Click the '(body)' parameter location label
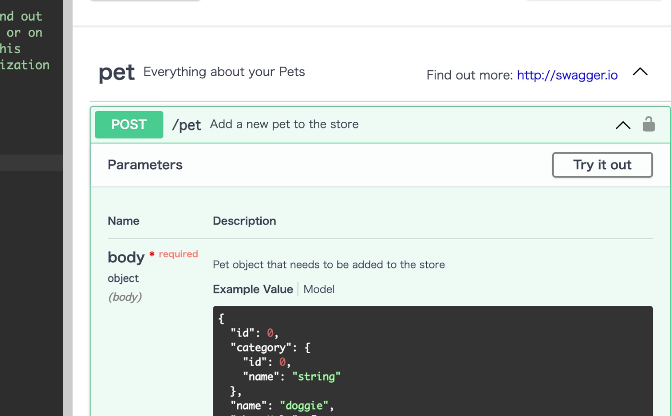The height and width of the screenshot is (416, 671). [x=125, y=297]
